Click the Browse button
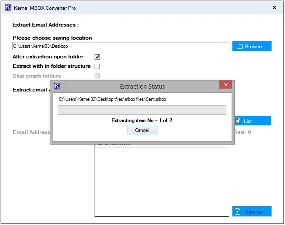This screenshot has width=285, height=225. [252, 46]
